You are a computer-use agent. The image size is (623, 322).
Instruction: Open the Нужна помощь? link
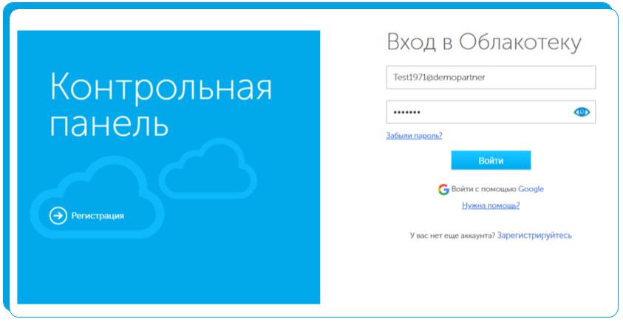(491, 205)
